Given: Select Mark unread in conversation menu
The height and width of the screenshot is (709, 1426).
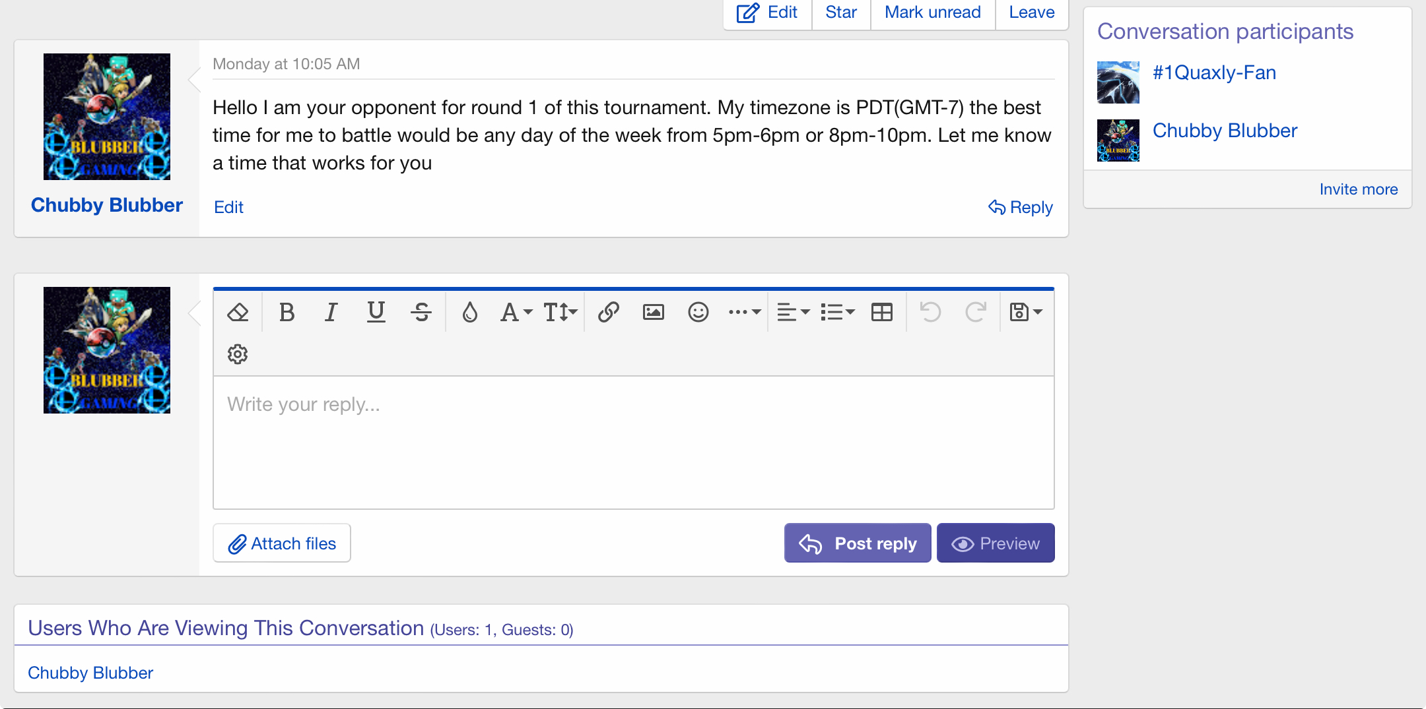Looking at the screenshot, I should (932, 13).
